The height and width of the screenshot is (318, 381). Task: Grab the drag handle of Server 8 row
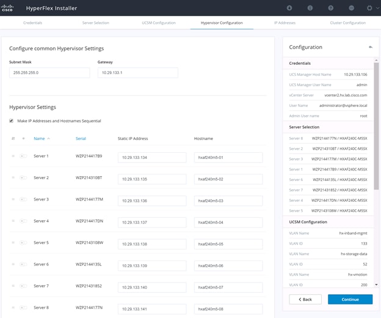[x=13, y=308]
